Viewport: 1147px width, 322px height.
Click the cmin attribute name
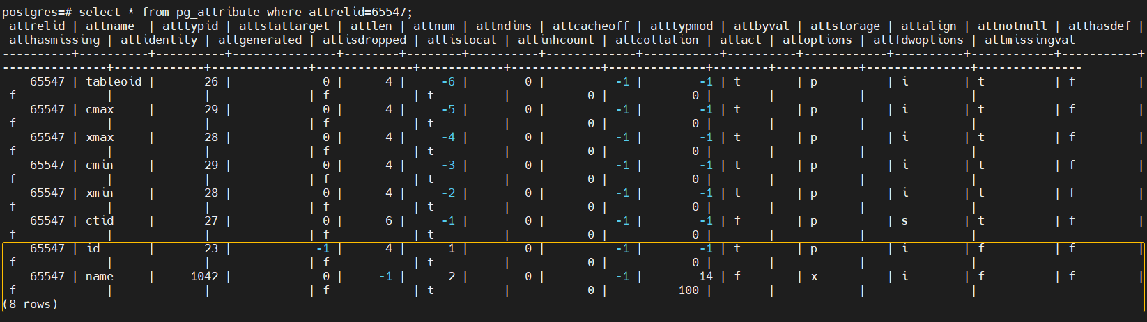pyautogui.click(x=100, y=165)
